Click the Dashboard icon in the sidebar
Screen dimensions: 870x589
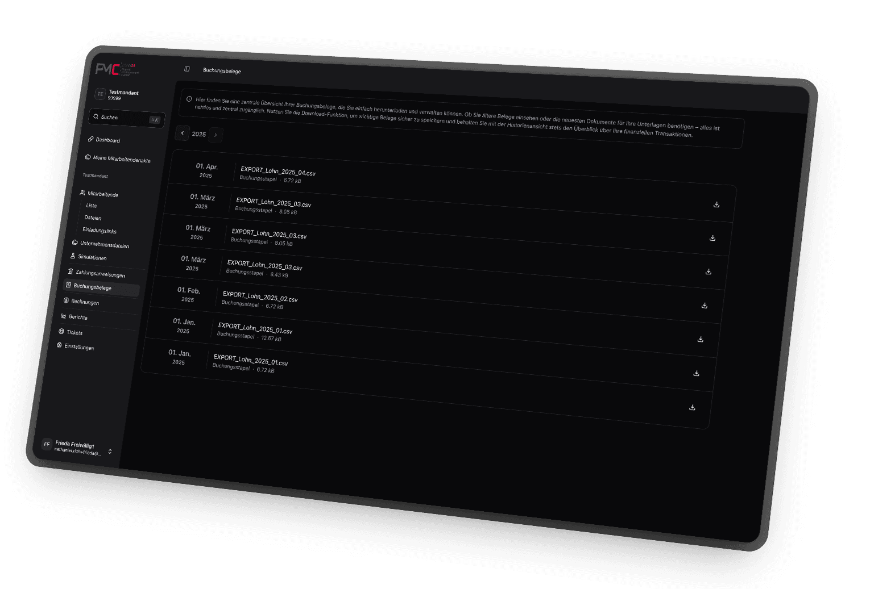91,139
